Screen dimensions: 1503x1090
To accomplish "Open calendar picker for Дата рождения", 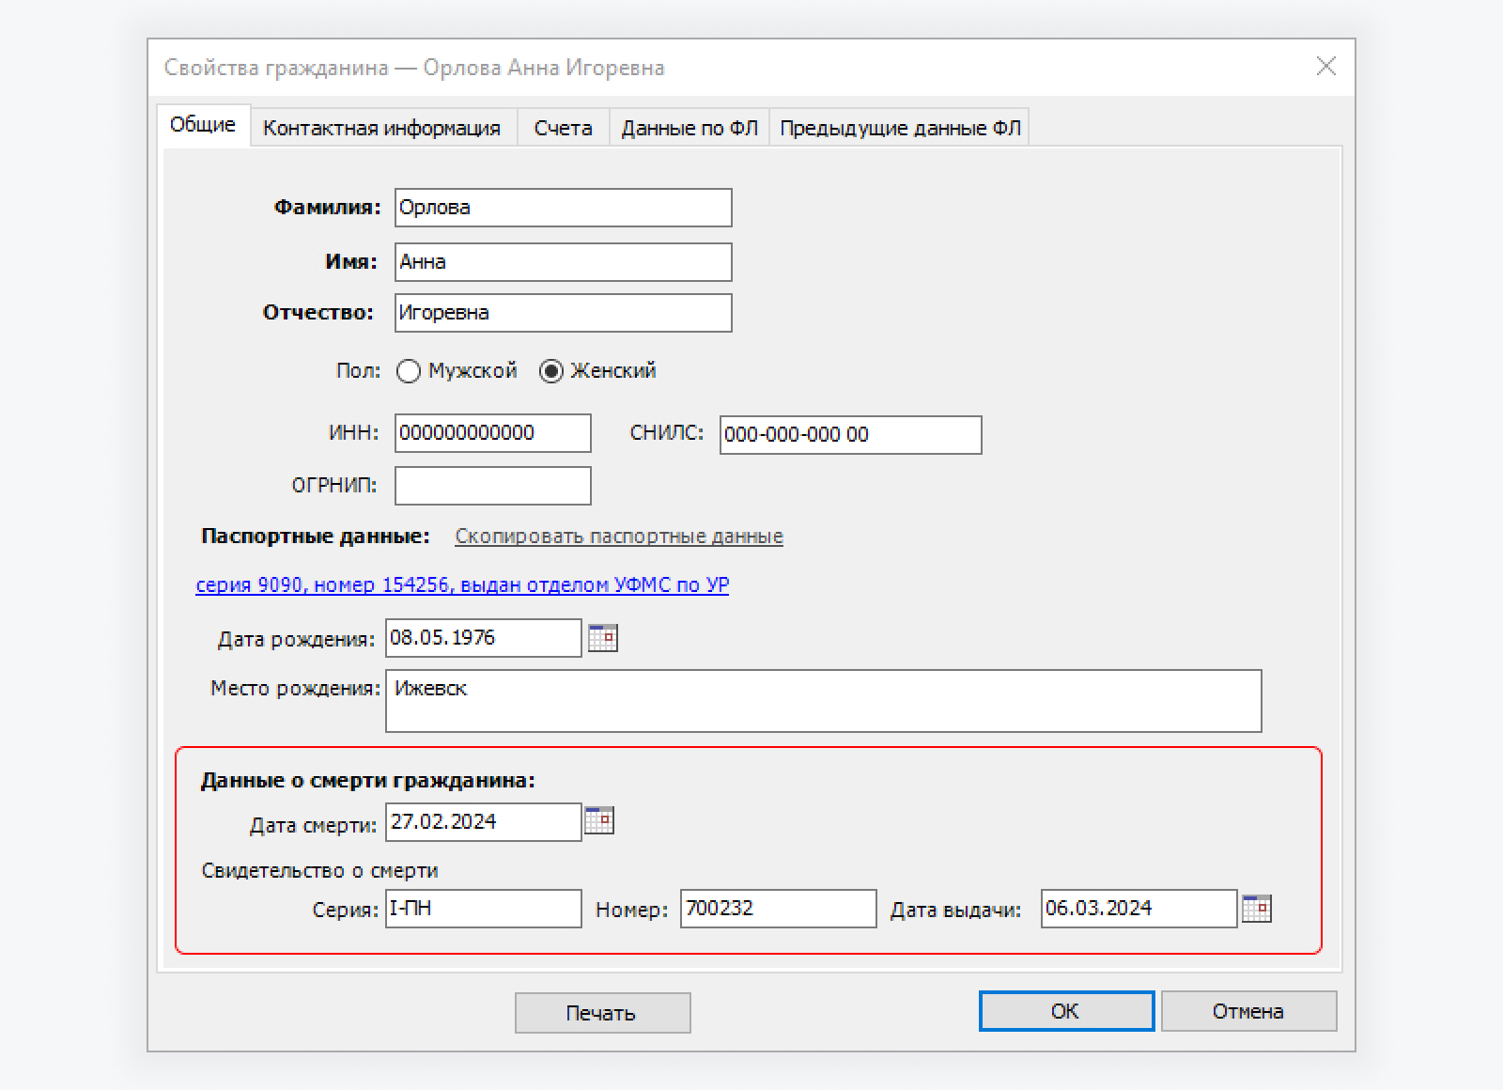I will pos(603,638).
